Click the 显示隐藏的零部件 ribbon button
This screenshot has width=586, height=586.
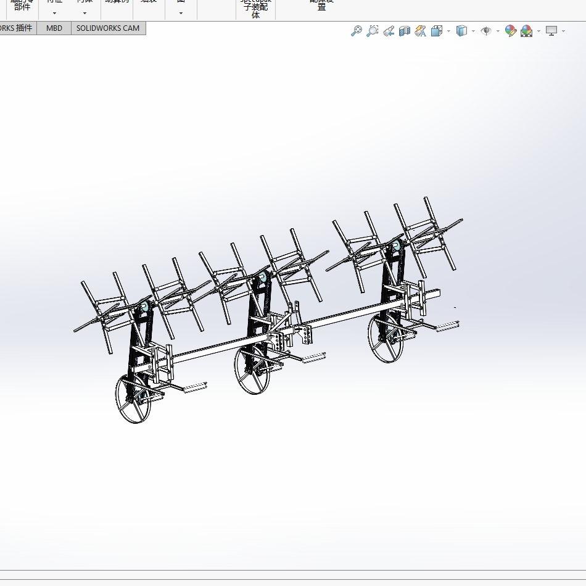click(22, 6)
